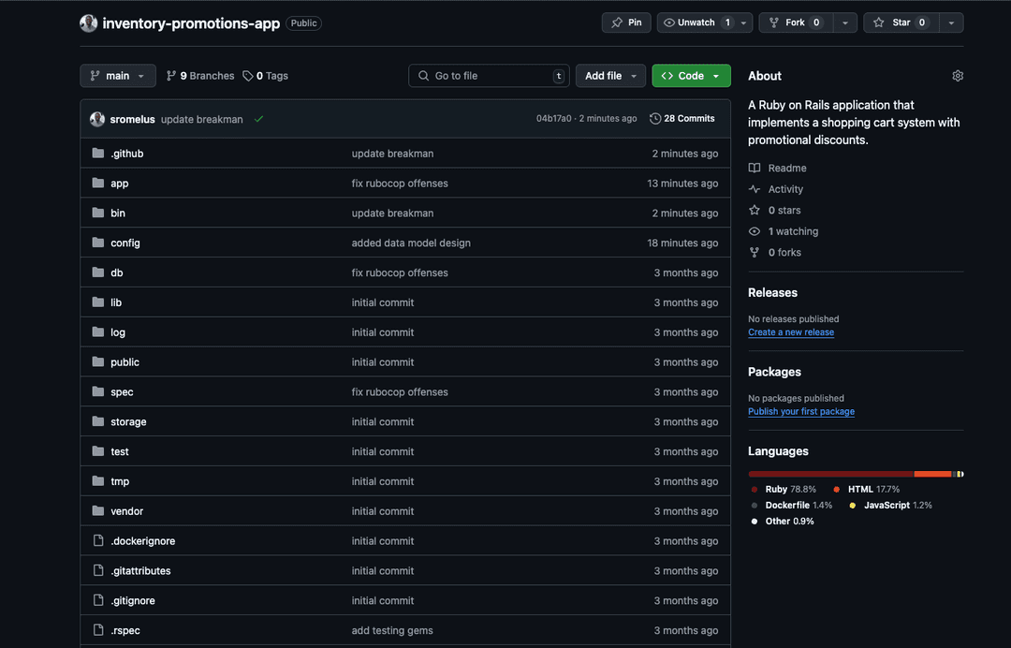Click Publish your first package link

click(801, 412)
